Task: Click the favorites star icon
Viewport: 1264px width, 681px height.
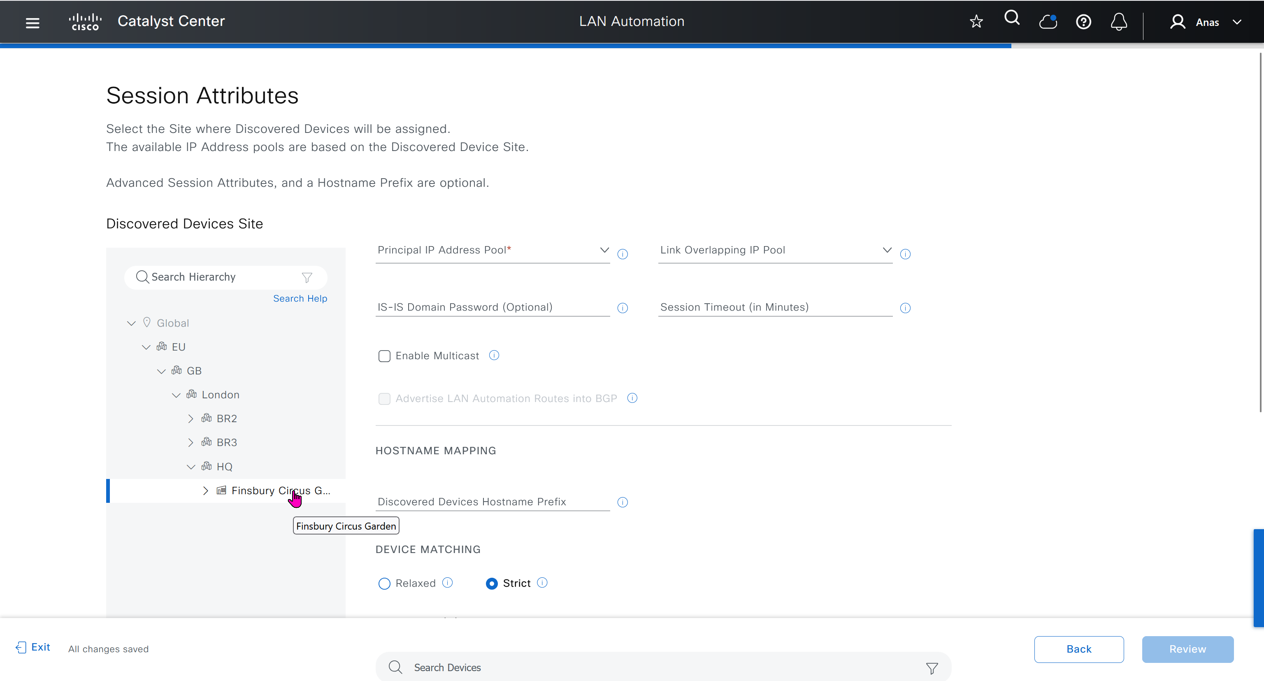Action: (976, 21)
